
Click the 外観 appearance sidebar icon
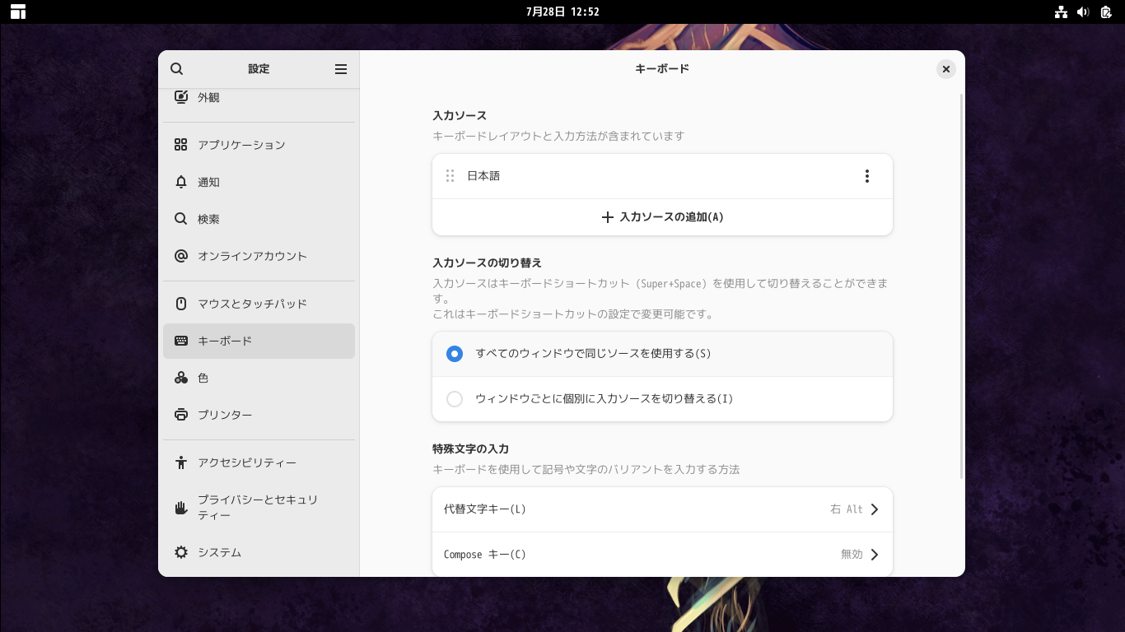coord(181,97)
